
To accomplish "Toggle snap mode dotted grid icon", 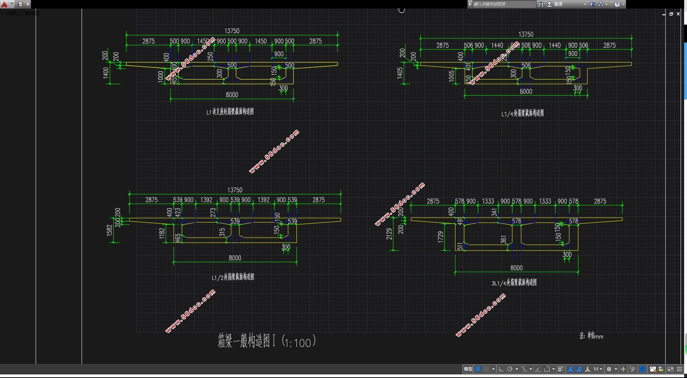I will pos(486,369).
